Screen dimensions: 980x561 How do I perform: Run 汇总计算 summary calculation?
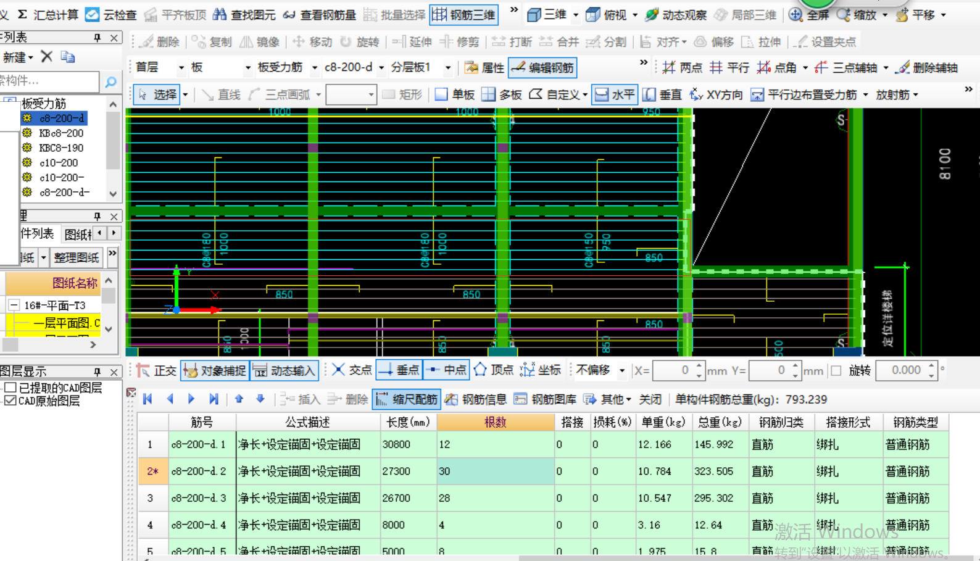coord(48,14)
